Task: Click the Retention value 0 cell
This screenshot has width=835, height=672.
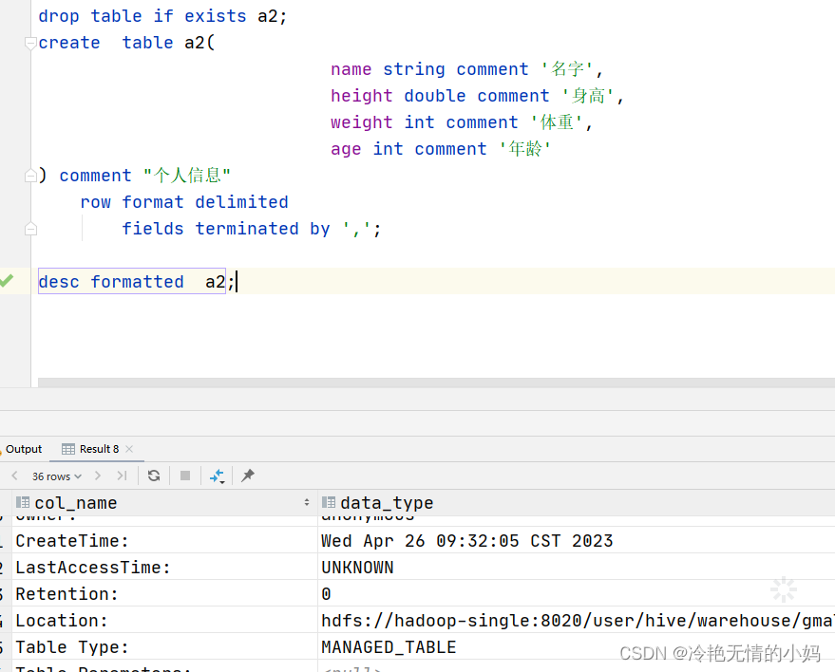Action: (577, 594)
